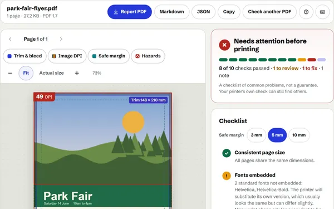Set safe margin to 5 mm
The image size is (334, 209).
pos(277,135)
